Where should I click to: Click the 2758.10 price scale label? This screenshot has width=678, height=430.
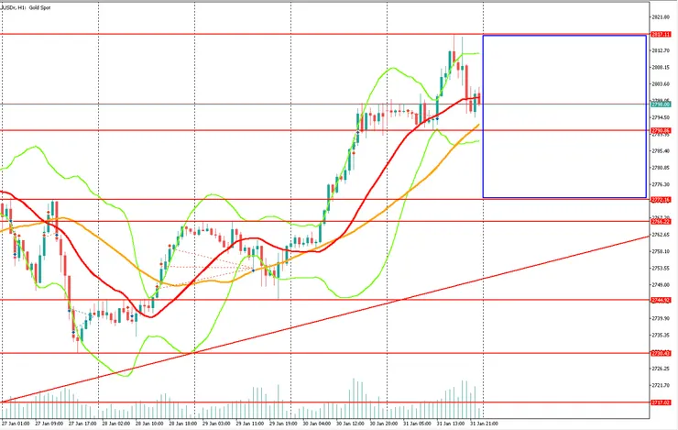click(661, 251)
